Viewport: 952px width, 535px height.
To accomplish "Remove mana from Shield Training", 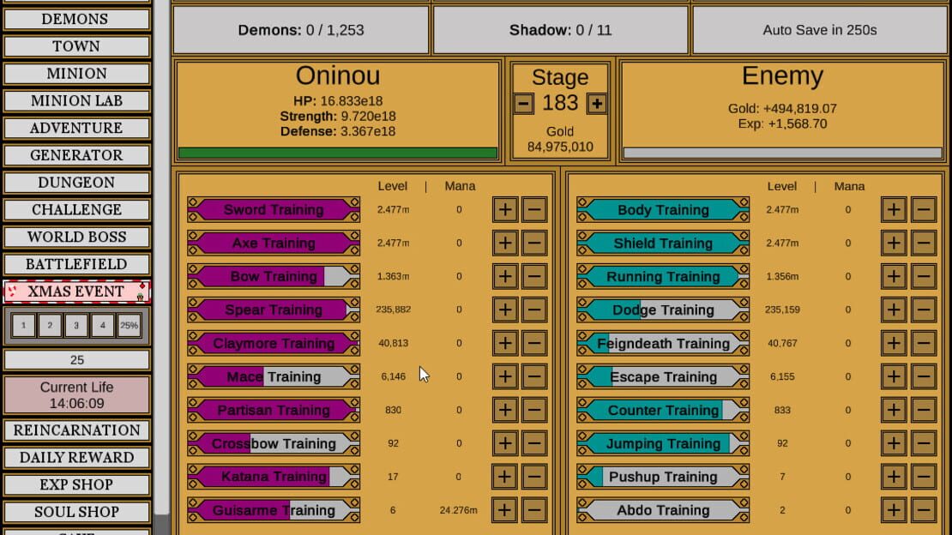I will [x=924, y=243].
